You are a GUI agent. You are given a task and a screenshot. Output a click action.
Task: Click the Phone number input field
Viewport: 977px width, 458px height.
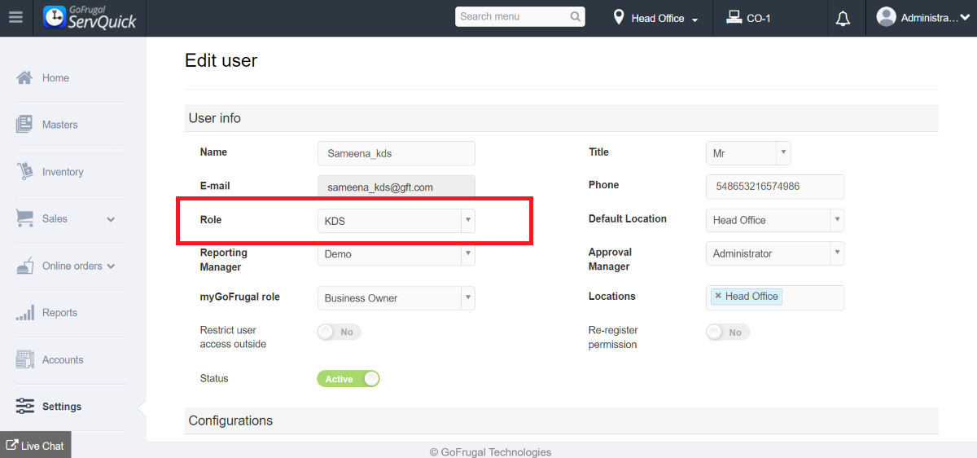coord(774,187)
